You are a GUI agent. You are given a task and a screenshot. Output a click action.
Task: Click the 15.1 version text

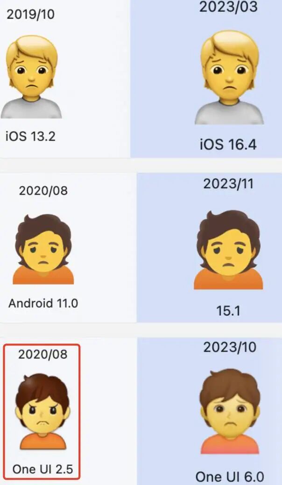click(228, 310)
